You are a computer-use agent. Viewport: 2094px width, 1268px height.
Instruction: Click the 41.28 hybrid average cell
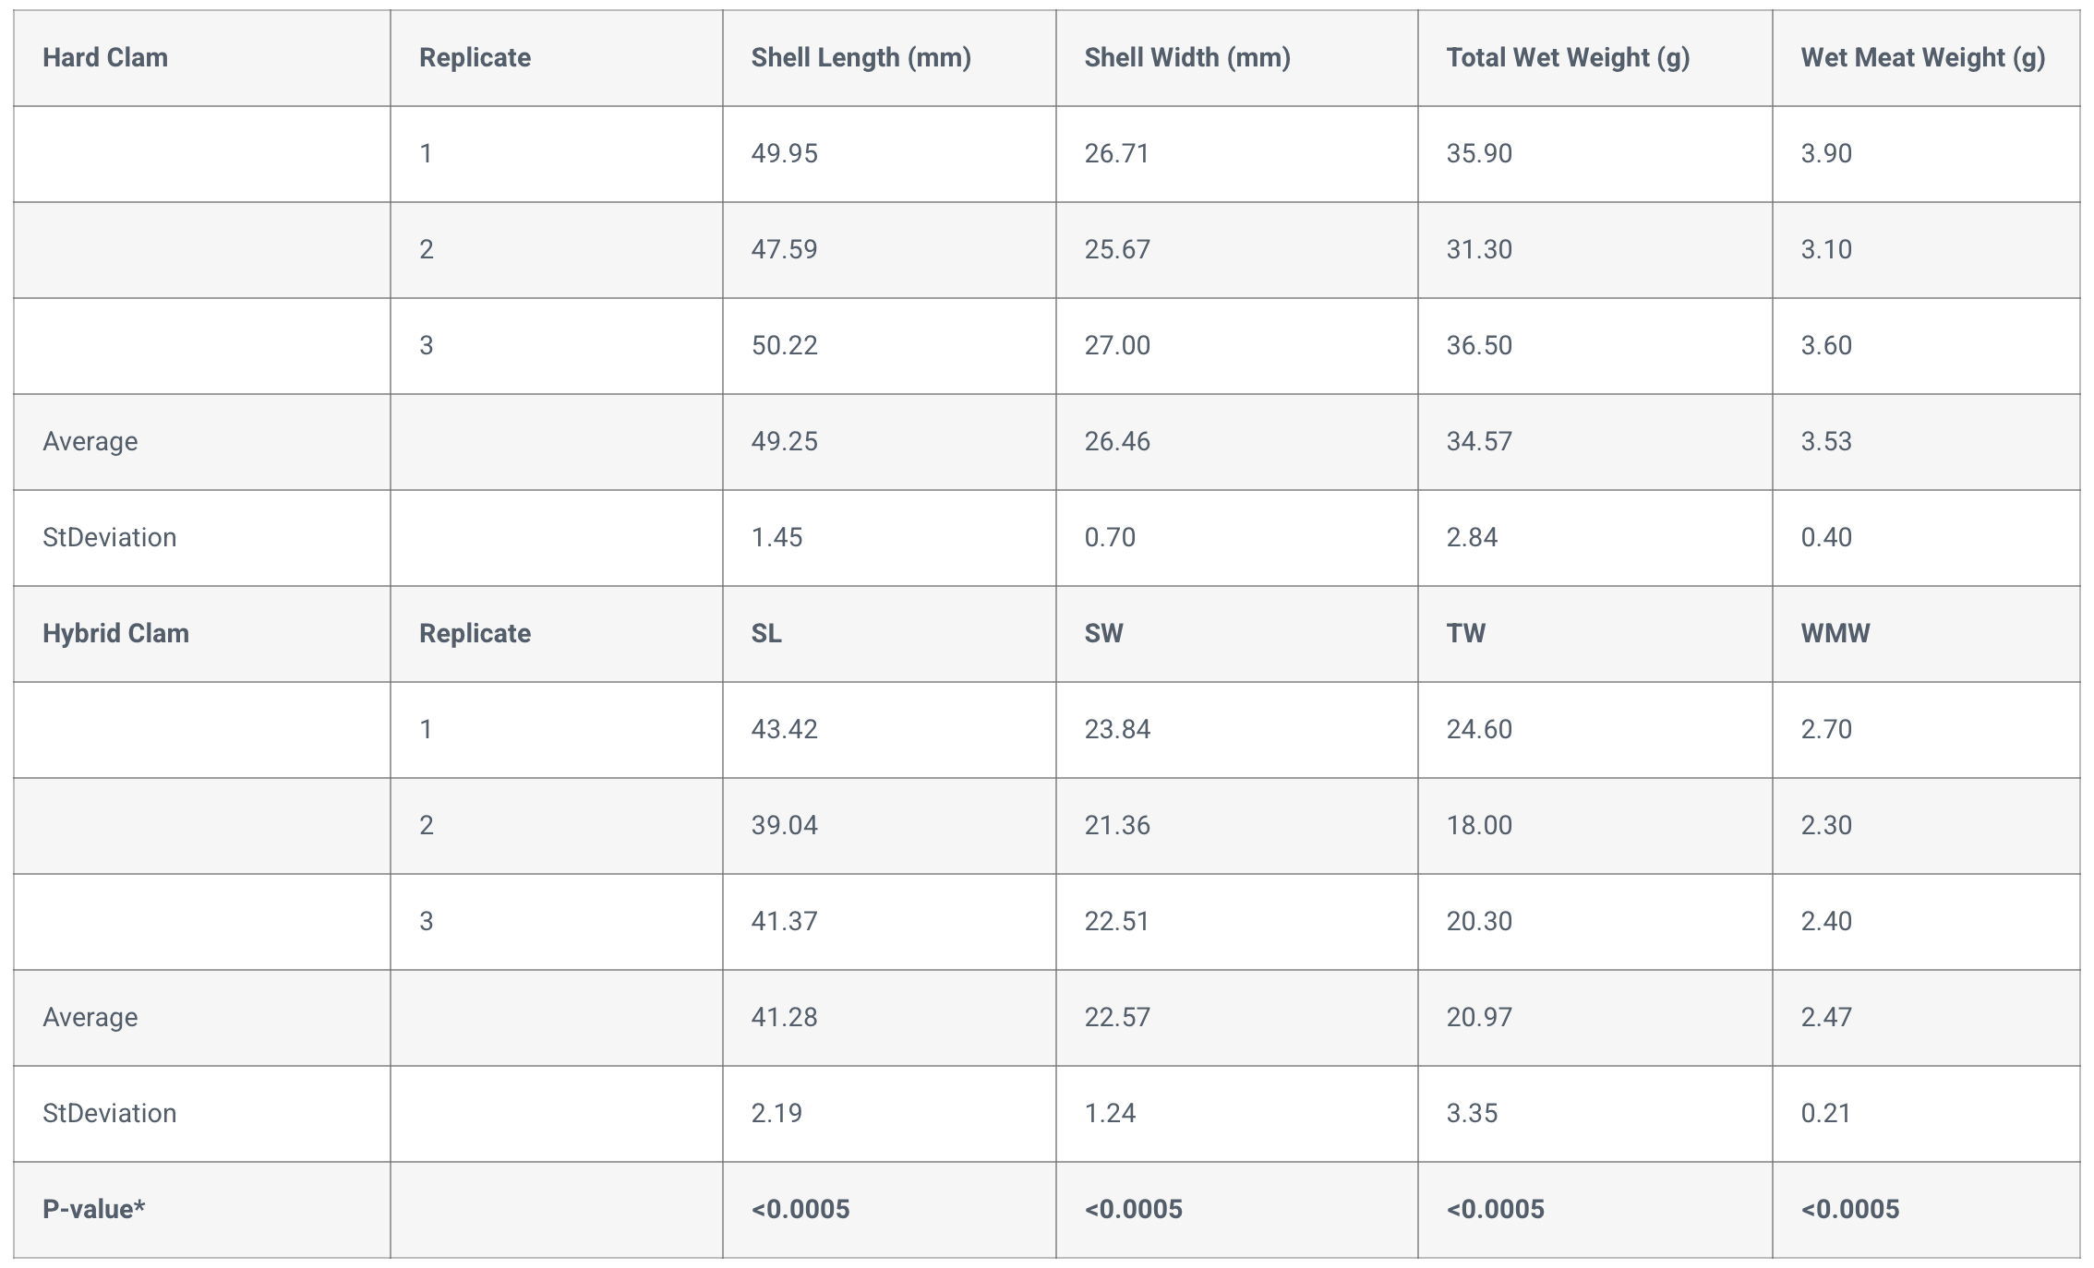click(784, 1017)
